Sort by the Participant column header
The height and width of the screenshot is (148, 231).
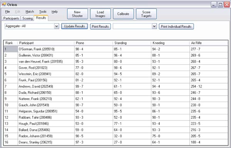[46, 43]
